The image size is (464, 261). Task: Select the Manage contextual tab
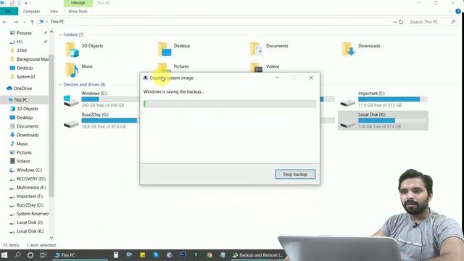coord(78,3)
